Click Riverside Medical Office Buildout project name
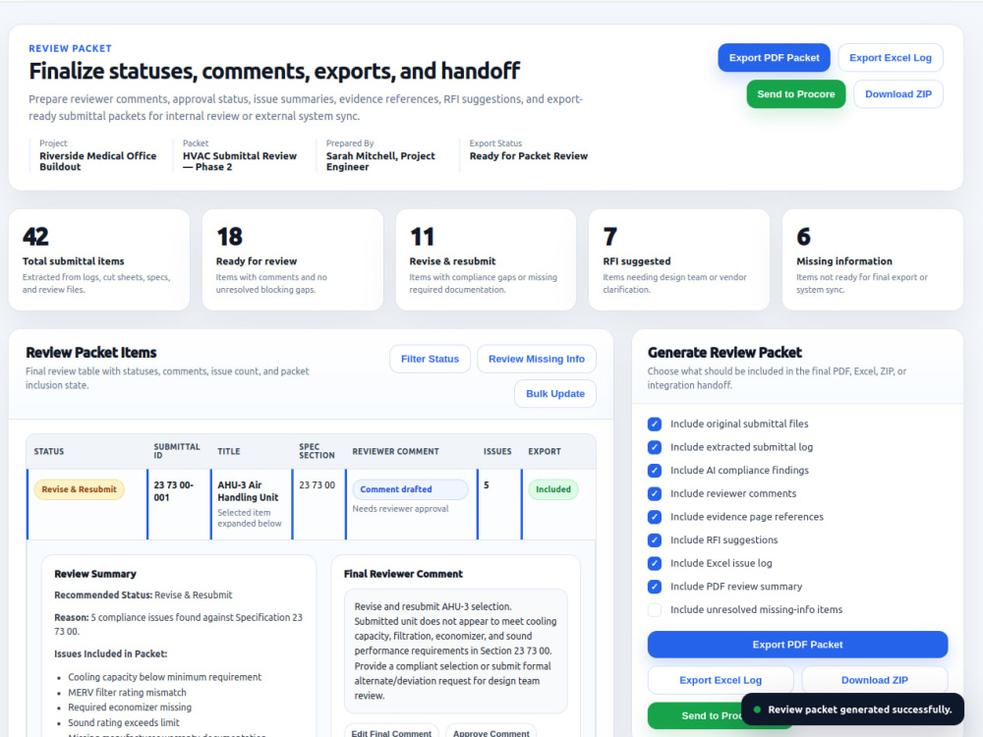The width and height of the screenshot is (983, 737). 97,161
